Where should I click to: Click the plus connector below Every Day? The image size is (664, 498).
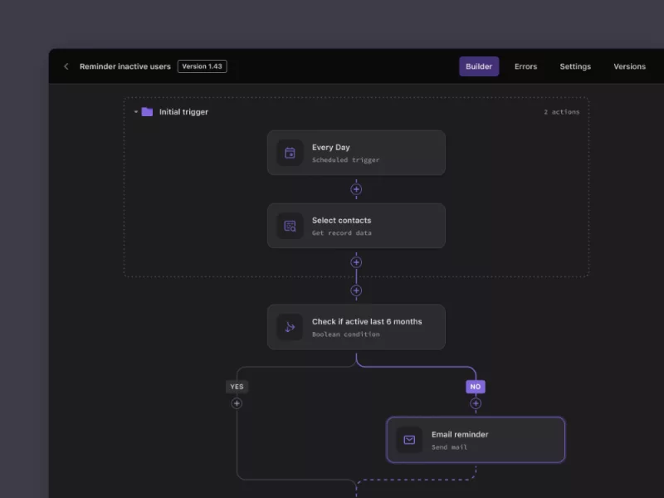tap(356, 188)
